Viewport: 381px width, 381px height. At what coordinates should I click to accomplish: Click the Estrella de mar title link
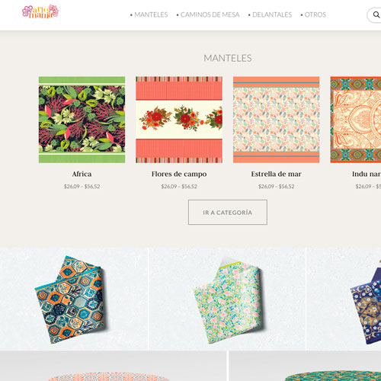(x=277, y=174)
